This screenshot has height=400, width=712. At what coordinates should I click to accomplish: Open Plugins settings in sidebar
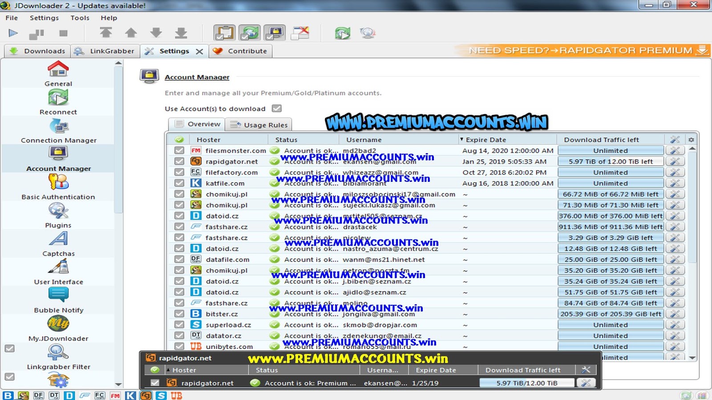click(x=58, y=216)
